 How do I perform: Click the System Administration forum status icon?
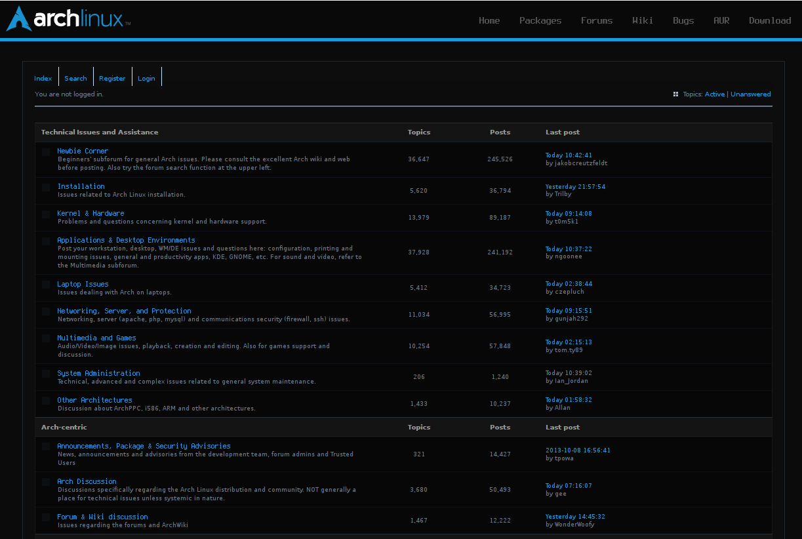46,373
